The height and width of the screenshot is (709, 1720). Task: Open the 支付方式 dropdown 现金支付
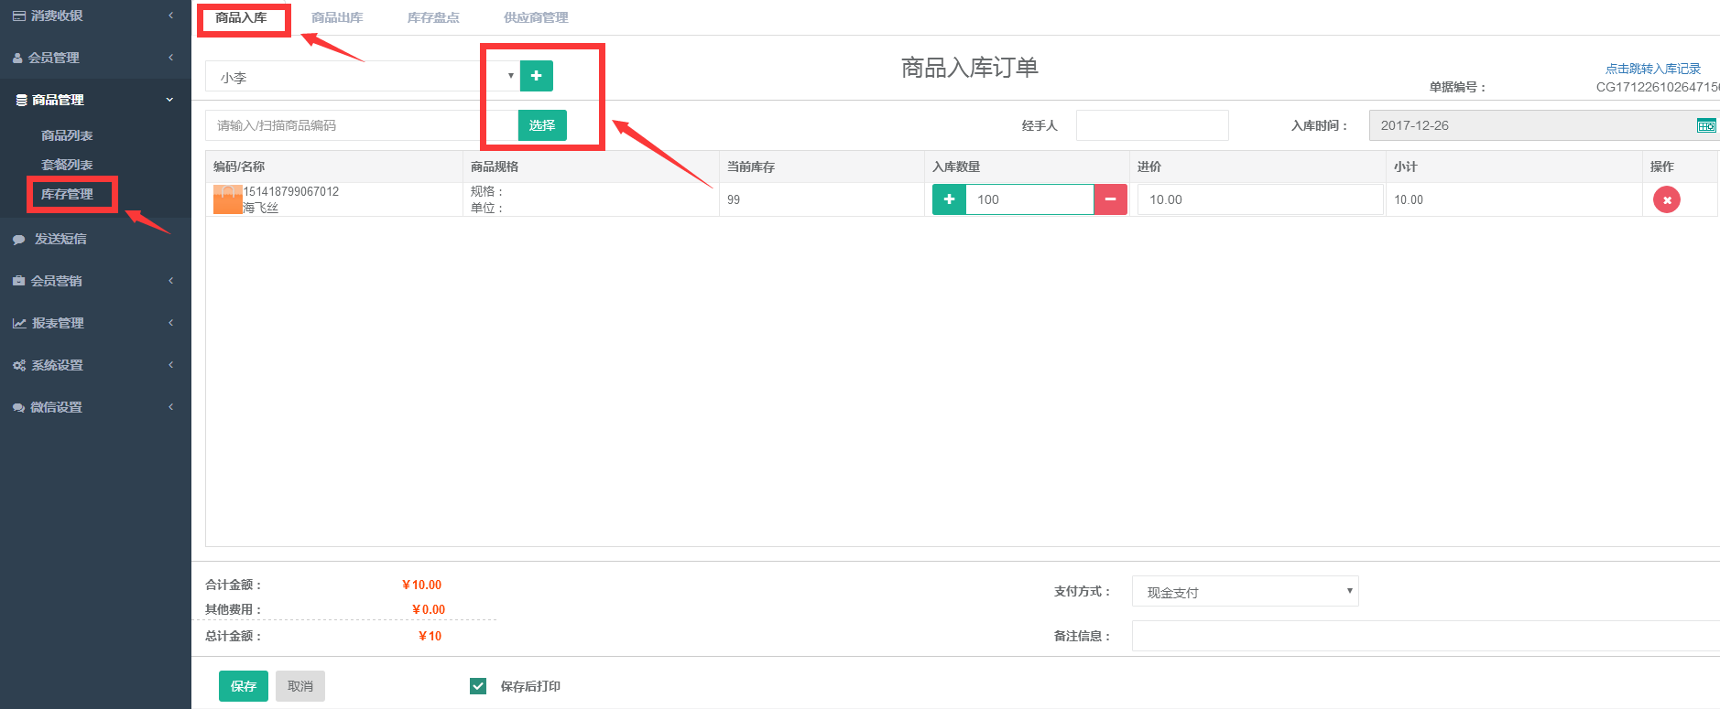click(x=1246, y=591)
